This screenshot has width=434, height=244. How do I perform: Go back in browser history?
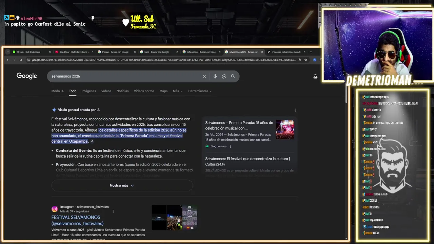click(x=8, y=60)
